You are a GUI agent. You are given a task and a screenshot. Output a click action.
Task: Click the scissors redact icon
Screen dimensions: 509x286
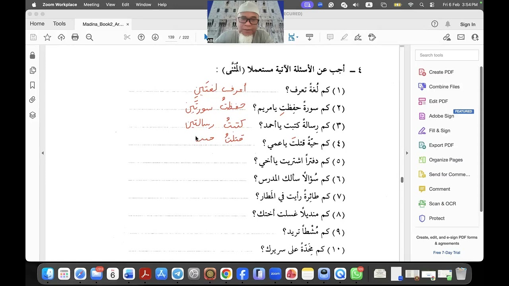pyautogui.click(x=127, y=37)
